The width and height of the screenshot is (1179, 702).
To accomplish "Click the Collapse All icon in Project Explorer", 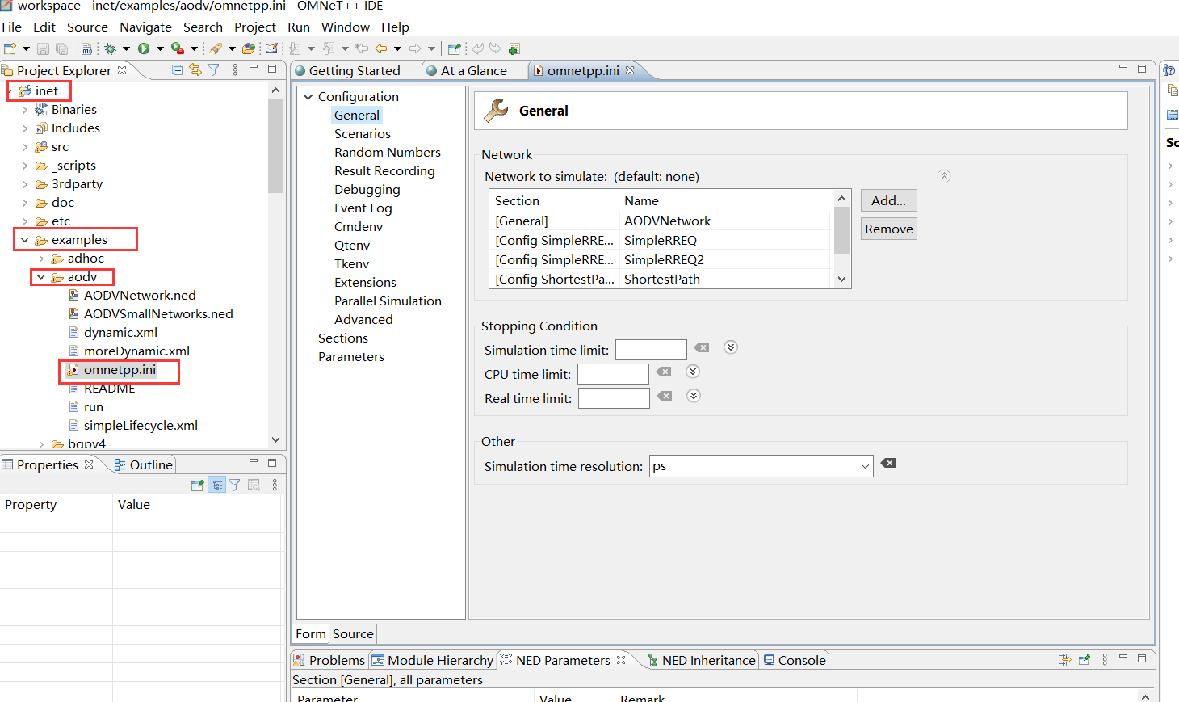I will (178, 70).
